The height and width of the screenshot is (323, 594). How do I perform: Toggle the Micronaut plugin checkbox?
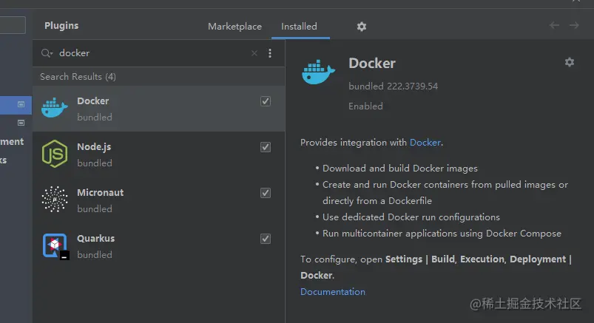[266, 193]
